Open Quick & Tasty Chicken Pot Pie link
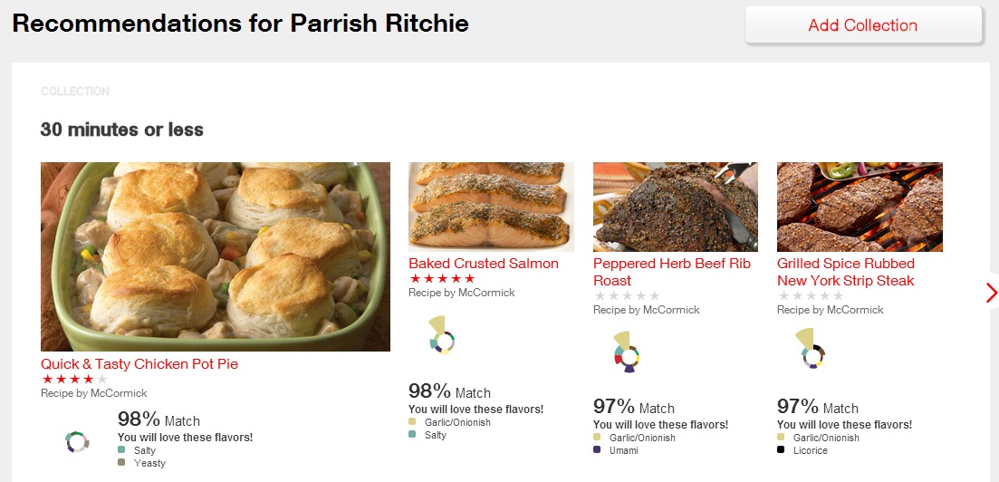Viewport: 999px width, 482px height. click(139, 364)
